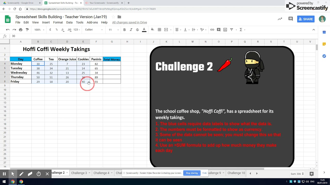Viewport: 330px width, 185px height.
Task: Open the zoom 100% dropdown
Action: (39, 30)
